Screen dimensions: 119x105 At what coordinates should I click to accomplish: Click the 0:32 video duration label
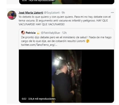pyautogui.click(x=24, y=99)
